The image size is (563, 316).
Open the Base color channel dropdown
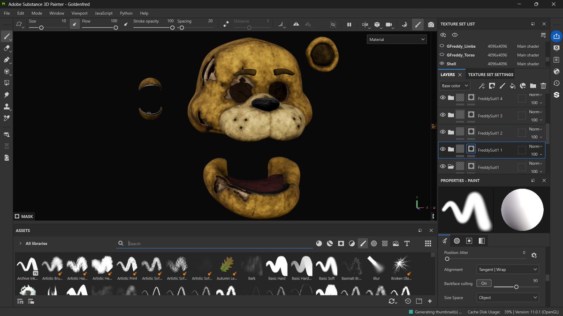coord(455,86)
